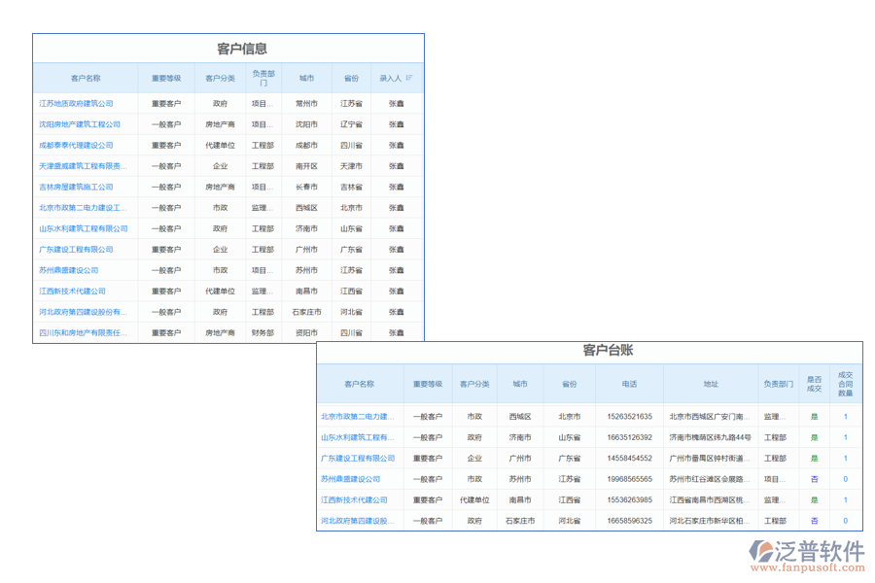This screenshot has height=583, width=875.
Task: Toggle 否 status for 河北政府第四建设股份
Action: coord(816,521)
